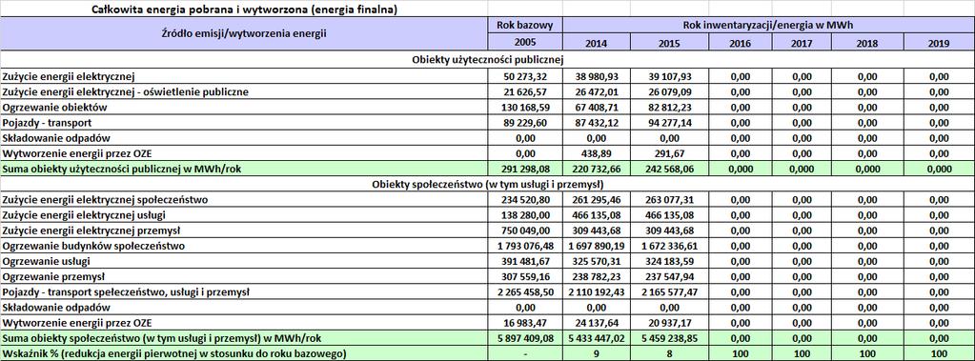Select the value 82 812,23

(x=670, y=107)
